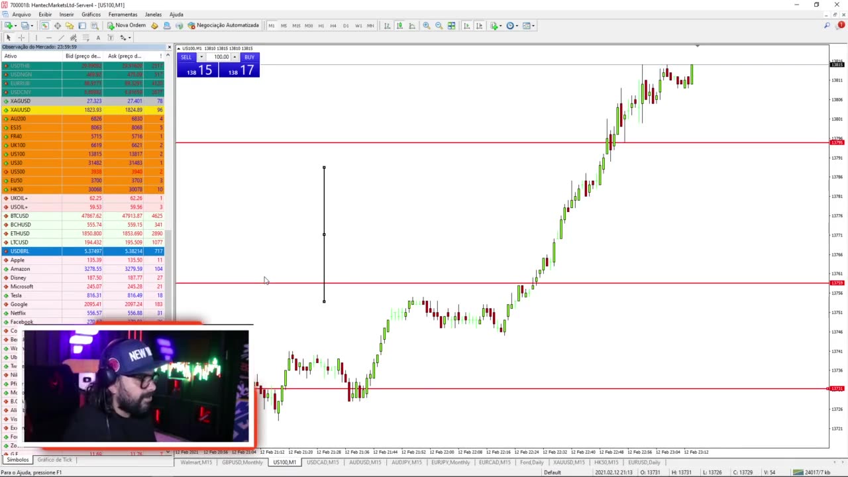This screenshot has height=477, width=848.
Task: Click the new chart icon
Action: [x=9, y=26]
